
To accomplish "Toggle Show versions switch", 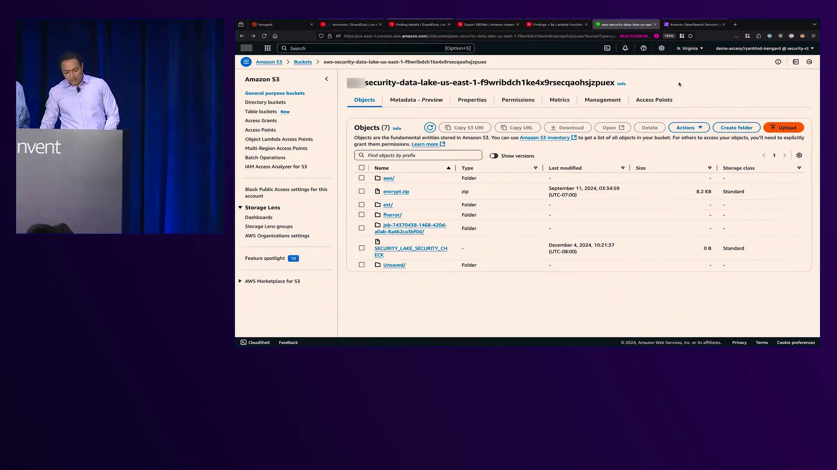I will click(x=493, y=156).
